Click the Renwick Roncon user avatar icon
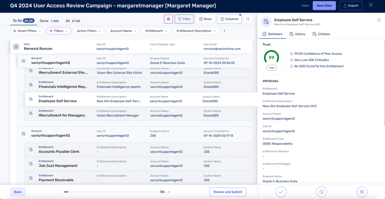The height and width of the screenshot is (199, 385). (16, 47)
